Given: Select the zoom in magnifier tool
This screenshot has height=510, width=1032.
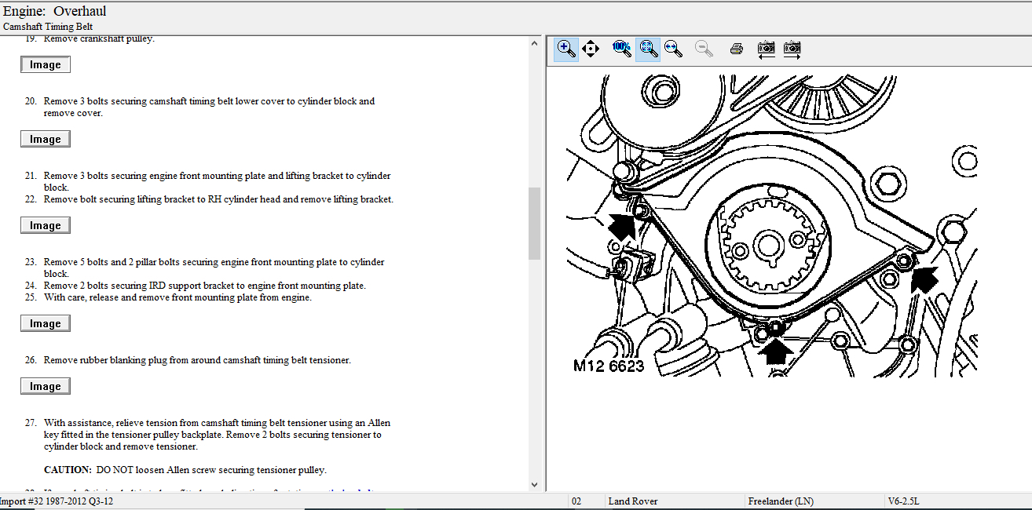Looking at the screenshot, I should pyautogui.click(x=565, y=49).
